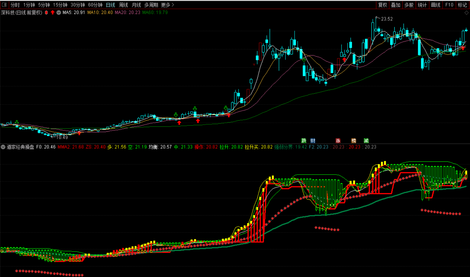
Task: Switch to 分时 intraday view
Action: click(x=15, y=5)
